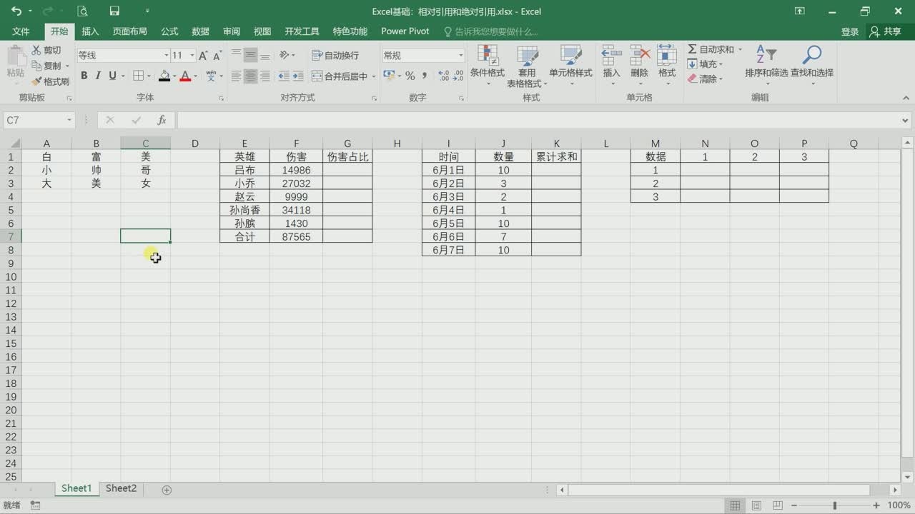Toggle Bold formatting
This screenshot has width=915, height=514.
coord(84,76)
